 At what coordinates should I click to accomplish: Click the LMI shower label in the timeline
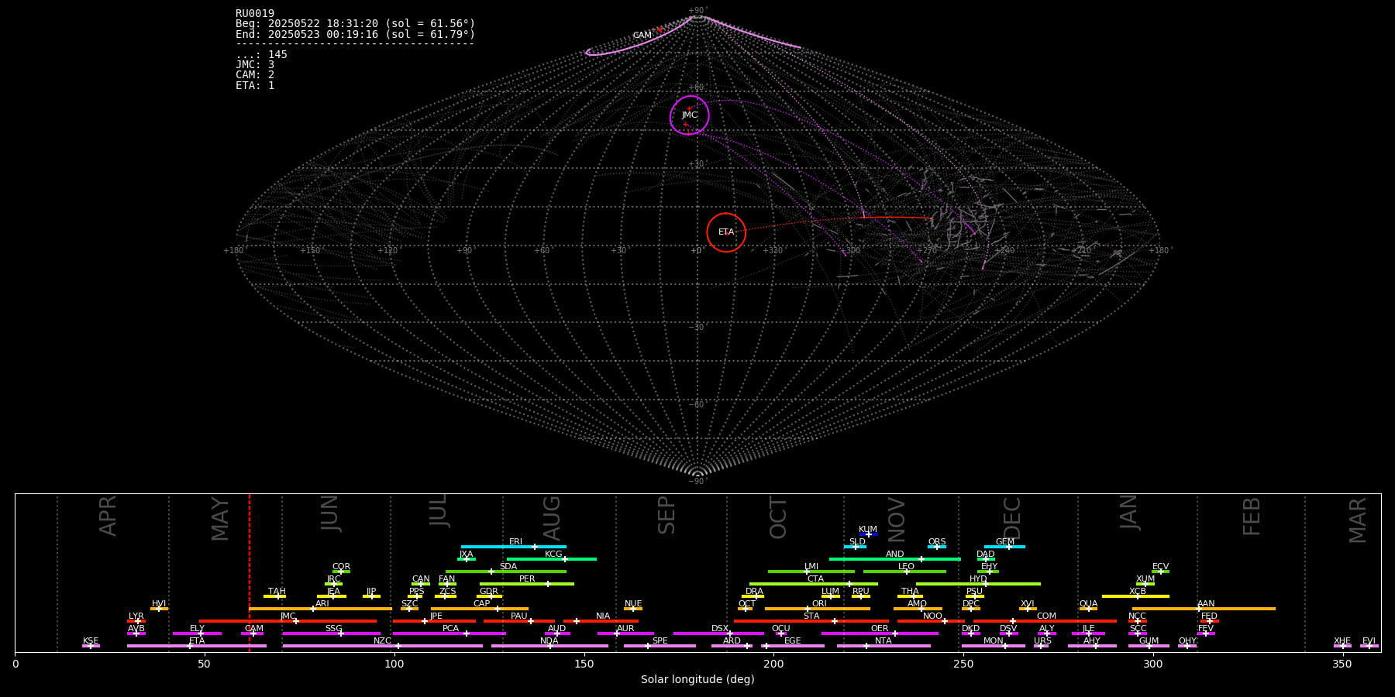coord(811,567)
